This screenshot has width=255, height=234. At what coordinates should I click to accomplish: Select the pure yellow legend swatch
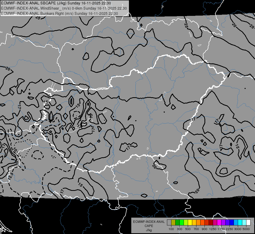tap(190, 223)
